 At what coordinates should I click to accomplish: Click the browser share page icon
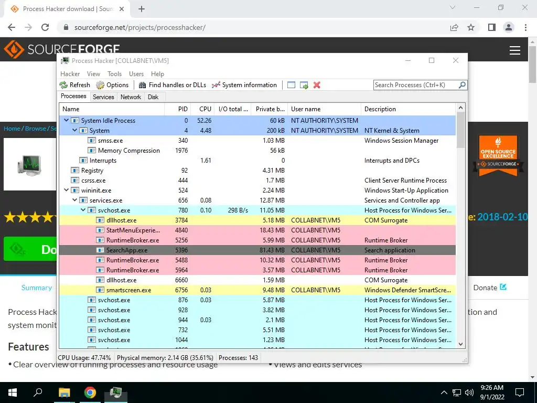[x=454, y=27]
